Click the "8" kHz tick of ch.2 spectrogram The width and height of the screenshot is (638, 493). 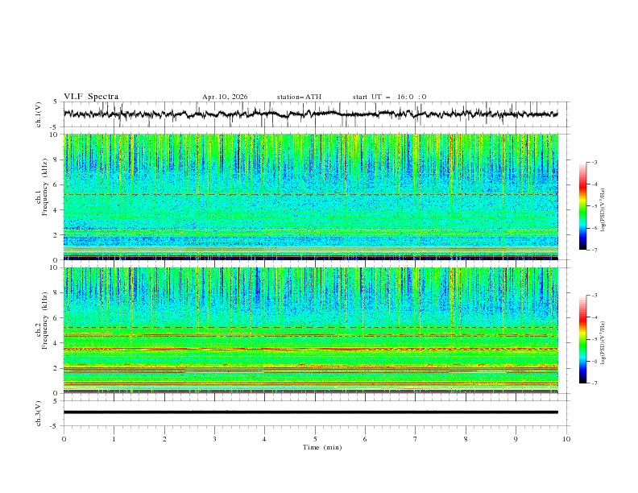point(56,293)
